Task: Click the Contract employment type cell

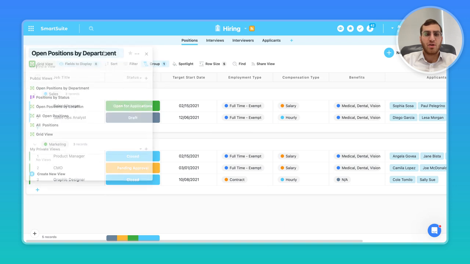Action: (x=245, y=180)
